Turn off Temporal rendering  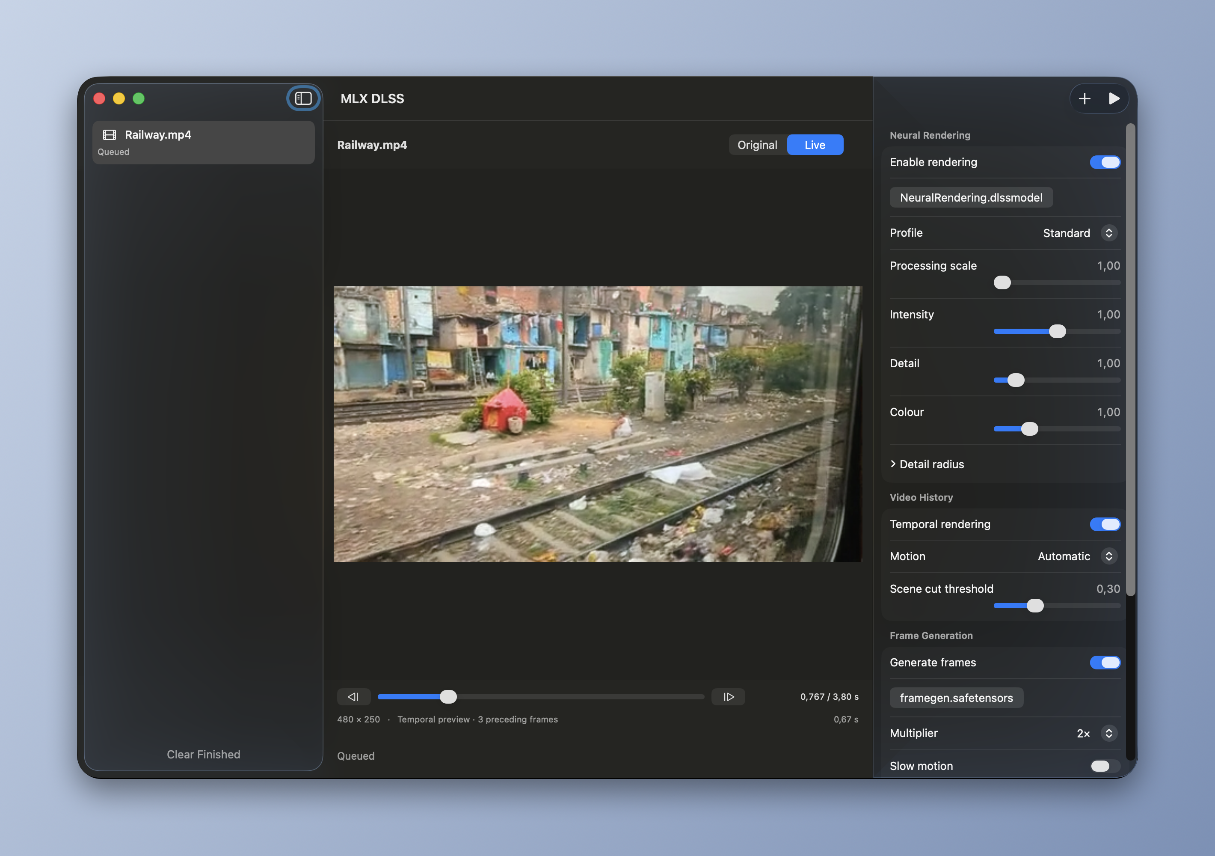pyautogui.click(x=1105, y=524)
